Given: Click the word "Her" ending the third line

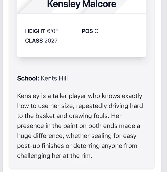Looking at the screenshot, I should 116,116.
